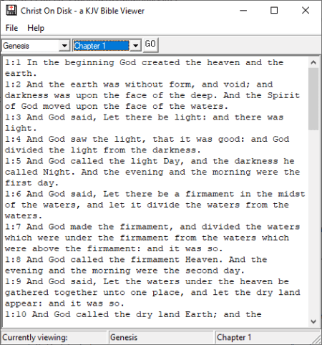
Task: Open the Help menu
Action: point(36,28)
